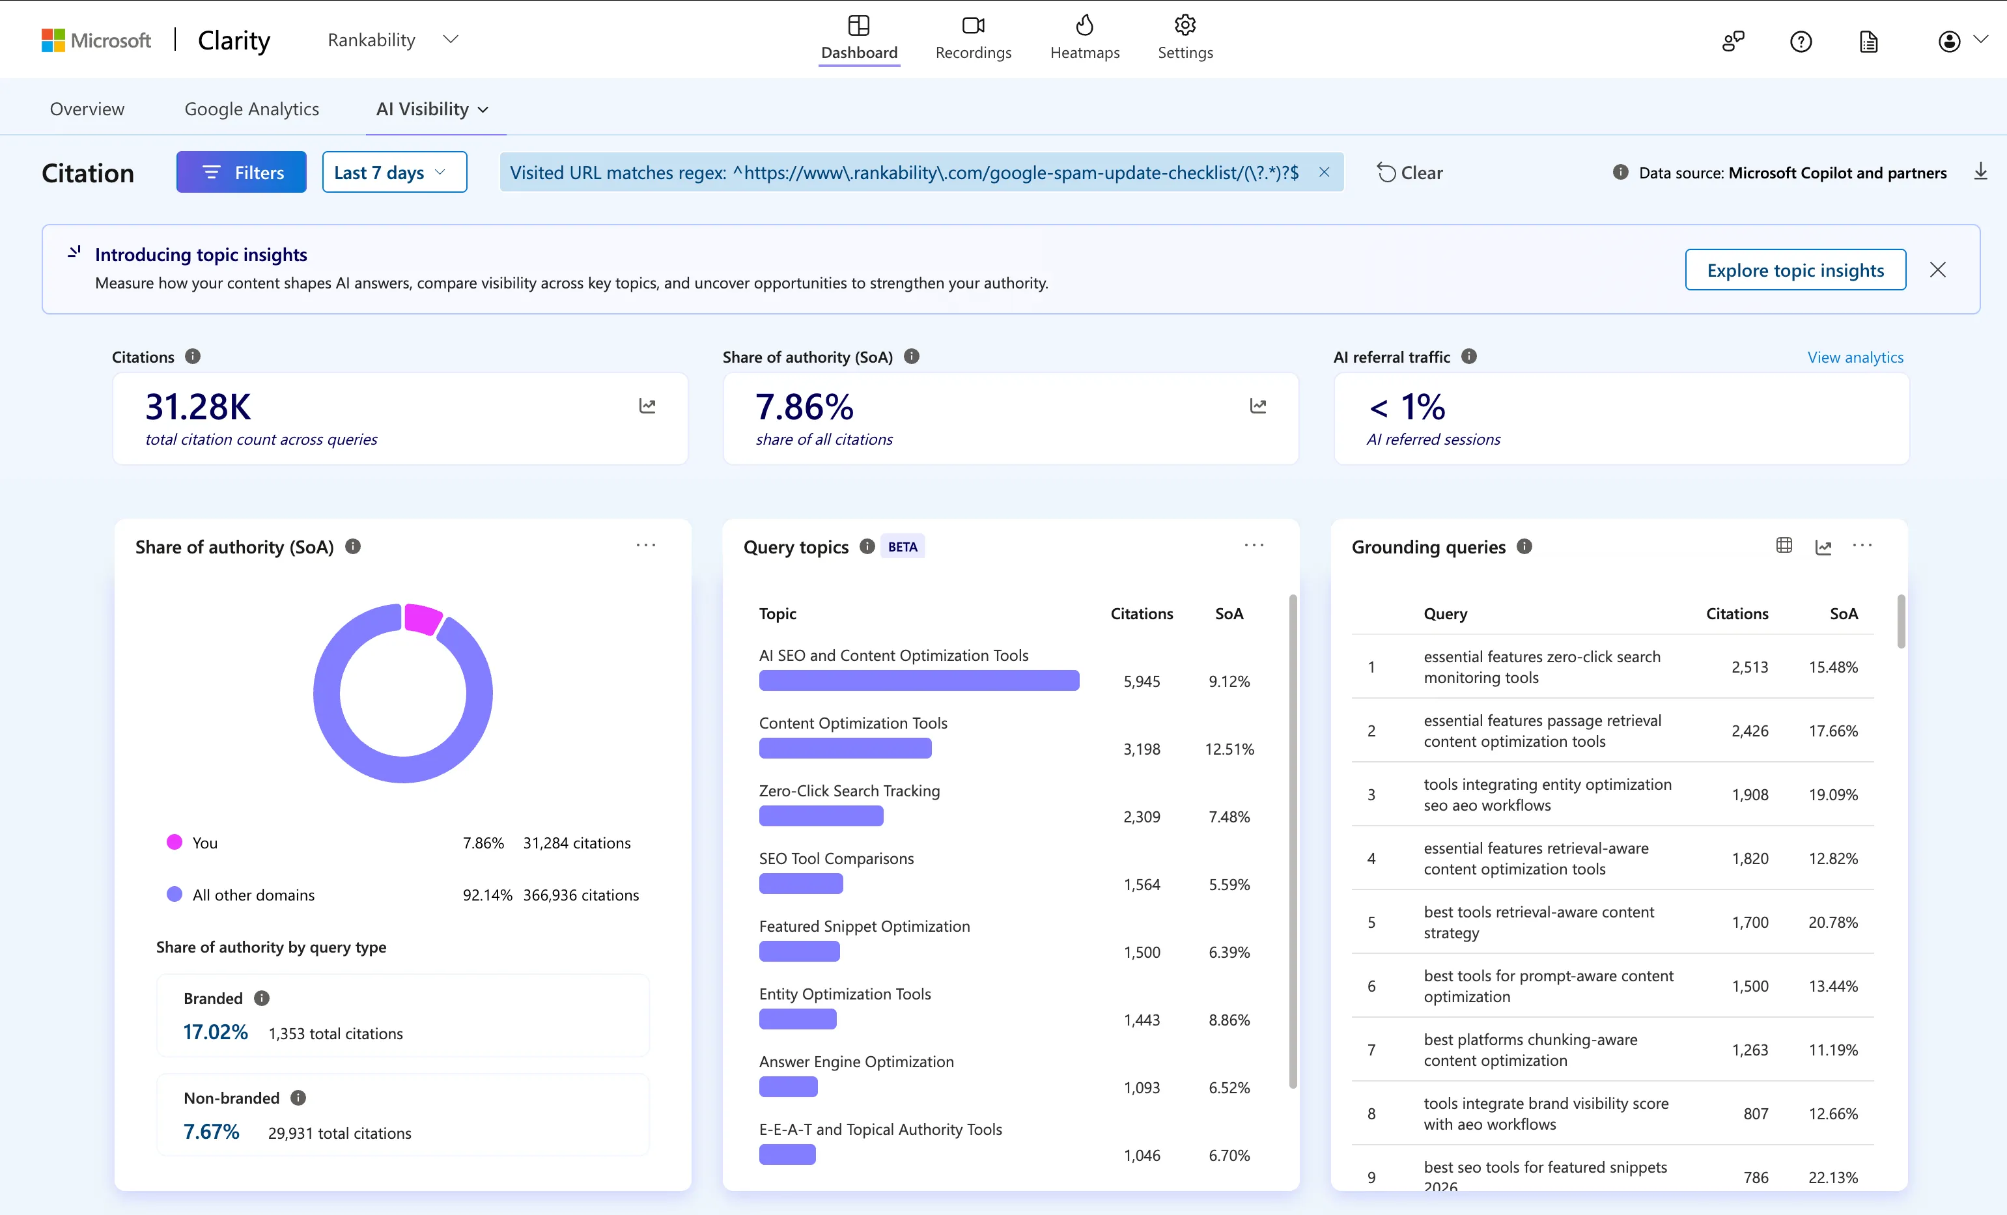This screenshot has height=1215, width=2007.
Task: Click the Branded info icon
Action: tap(262, 998)
